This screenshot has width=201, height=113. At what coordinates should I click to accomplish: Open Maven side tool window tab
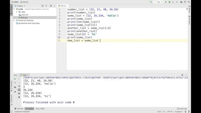coord(189,9)
